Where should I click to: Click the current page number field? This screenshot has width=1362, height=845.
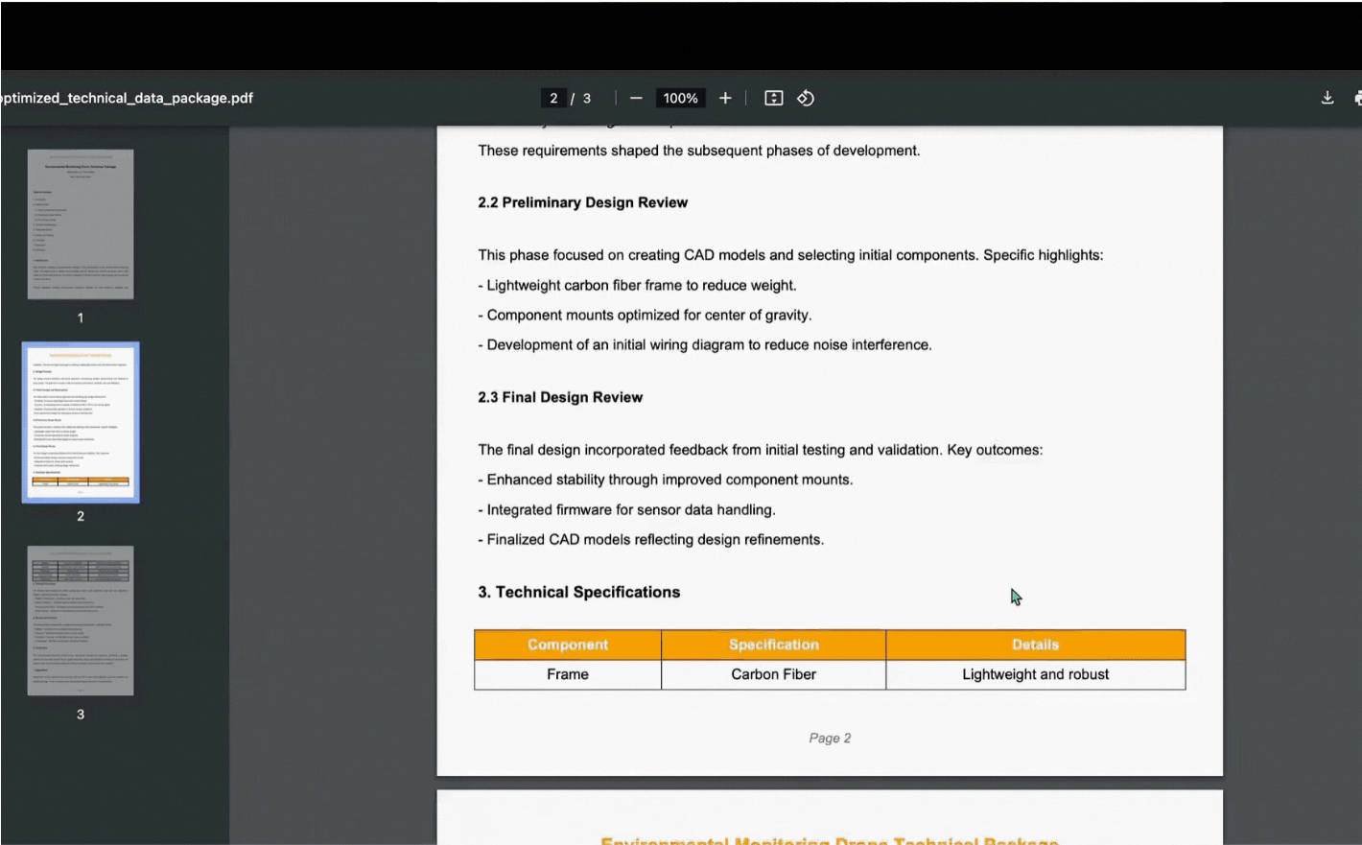(553, 98)
